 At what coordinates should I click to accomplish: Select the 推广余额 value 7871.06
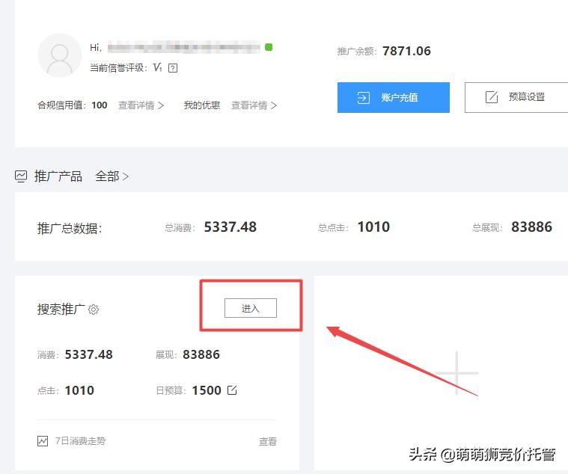point(406,51)
